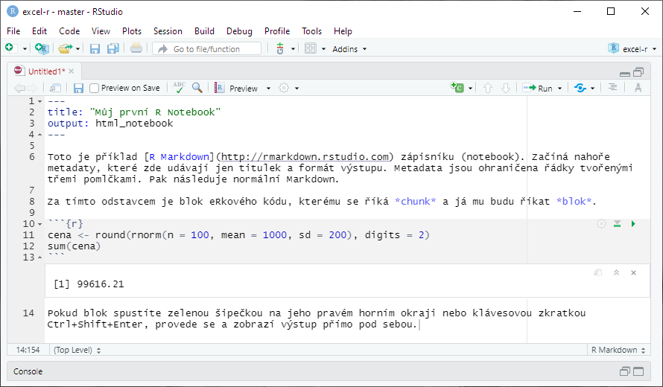Open find and replace magnifier icon

click(x=197, y=88)
